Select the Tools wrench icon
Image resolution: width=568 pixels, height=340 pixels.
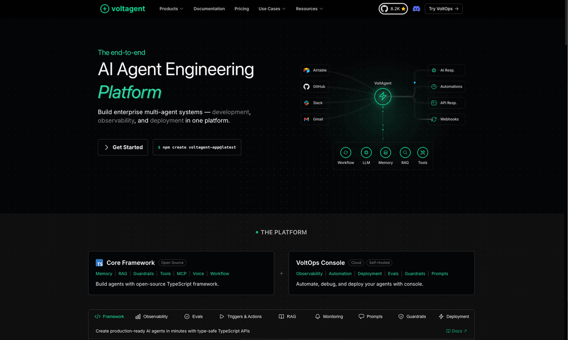click(422, 152)
